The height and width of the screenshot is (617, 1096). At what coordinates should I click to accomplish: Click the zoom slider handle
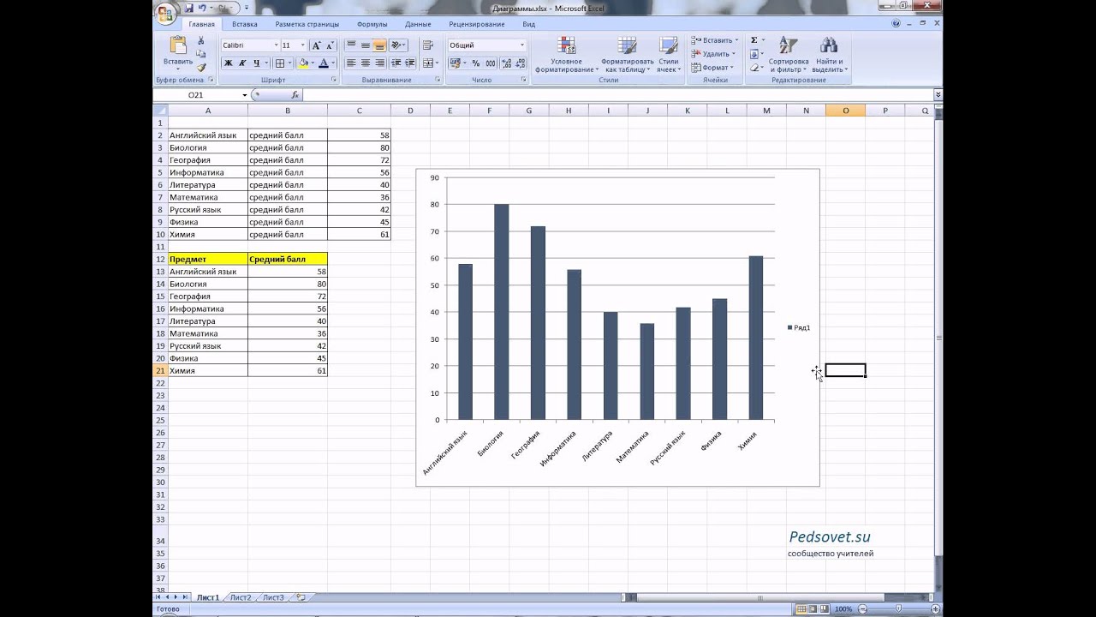[x=896, y=608]
